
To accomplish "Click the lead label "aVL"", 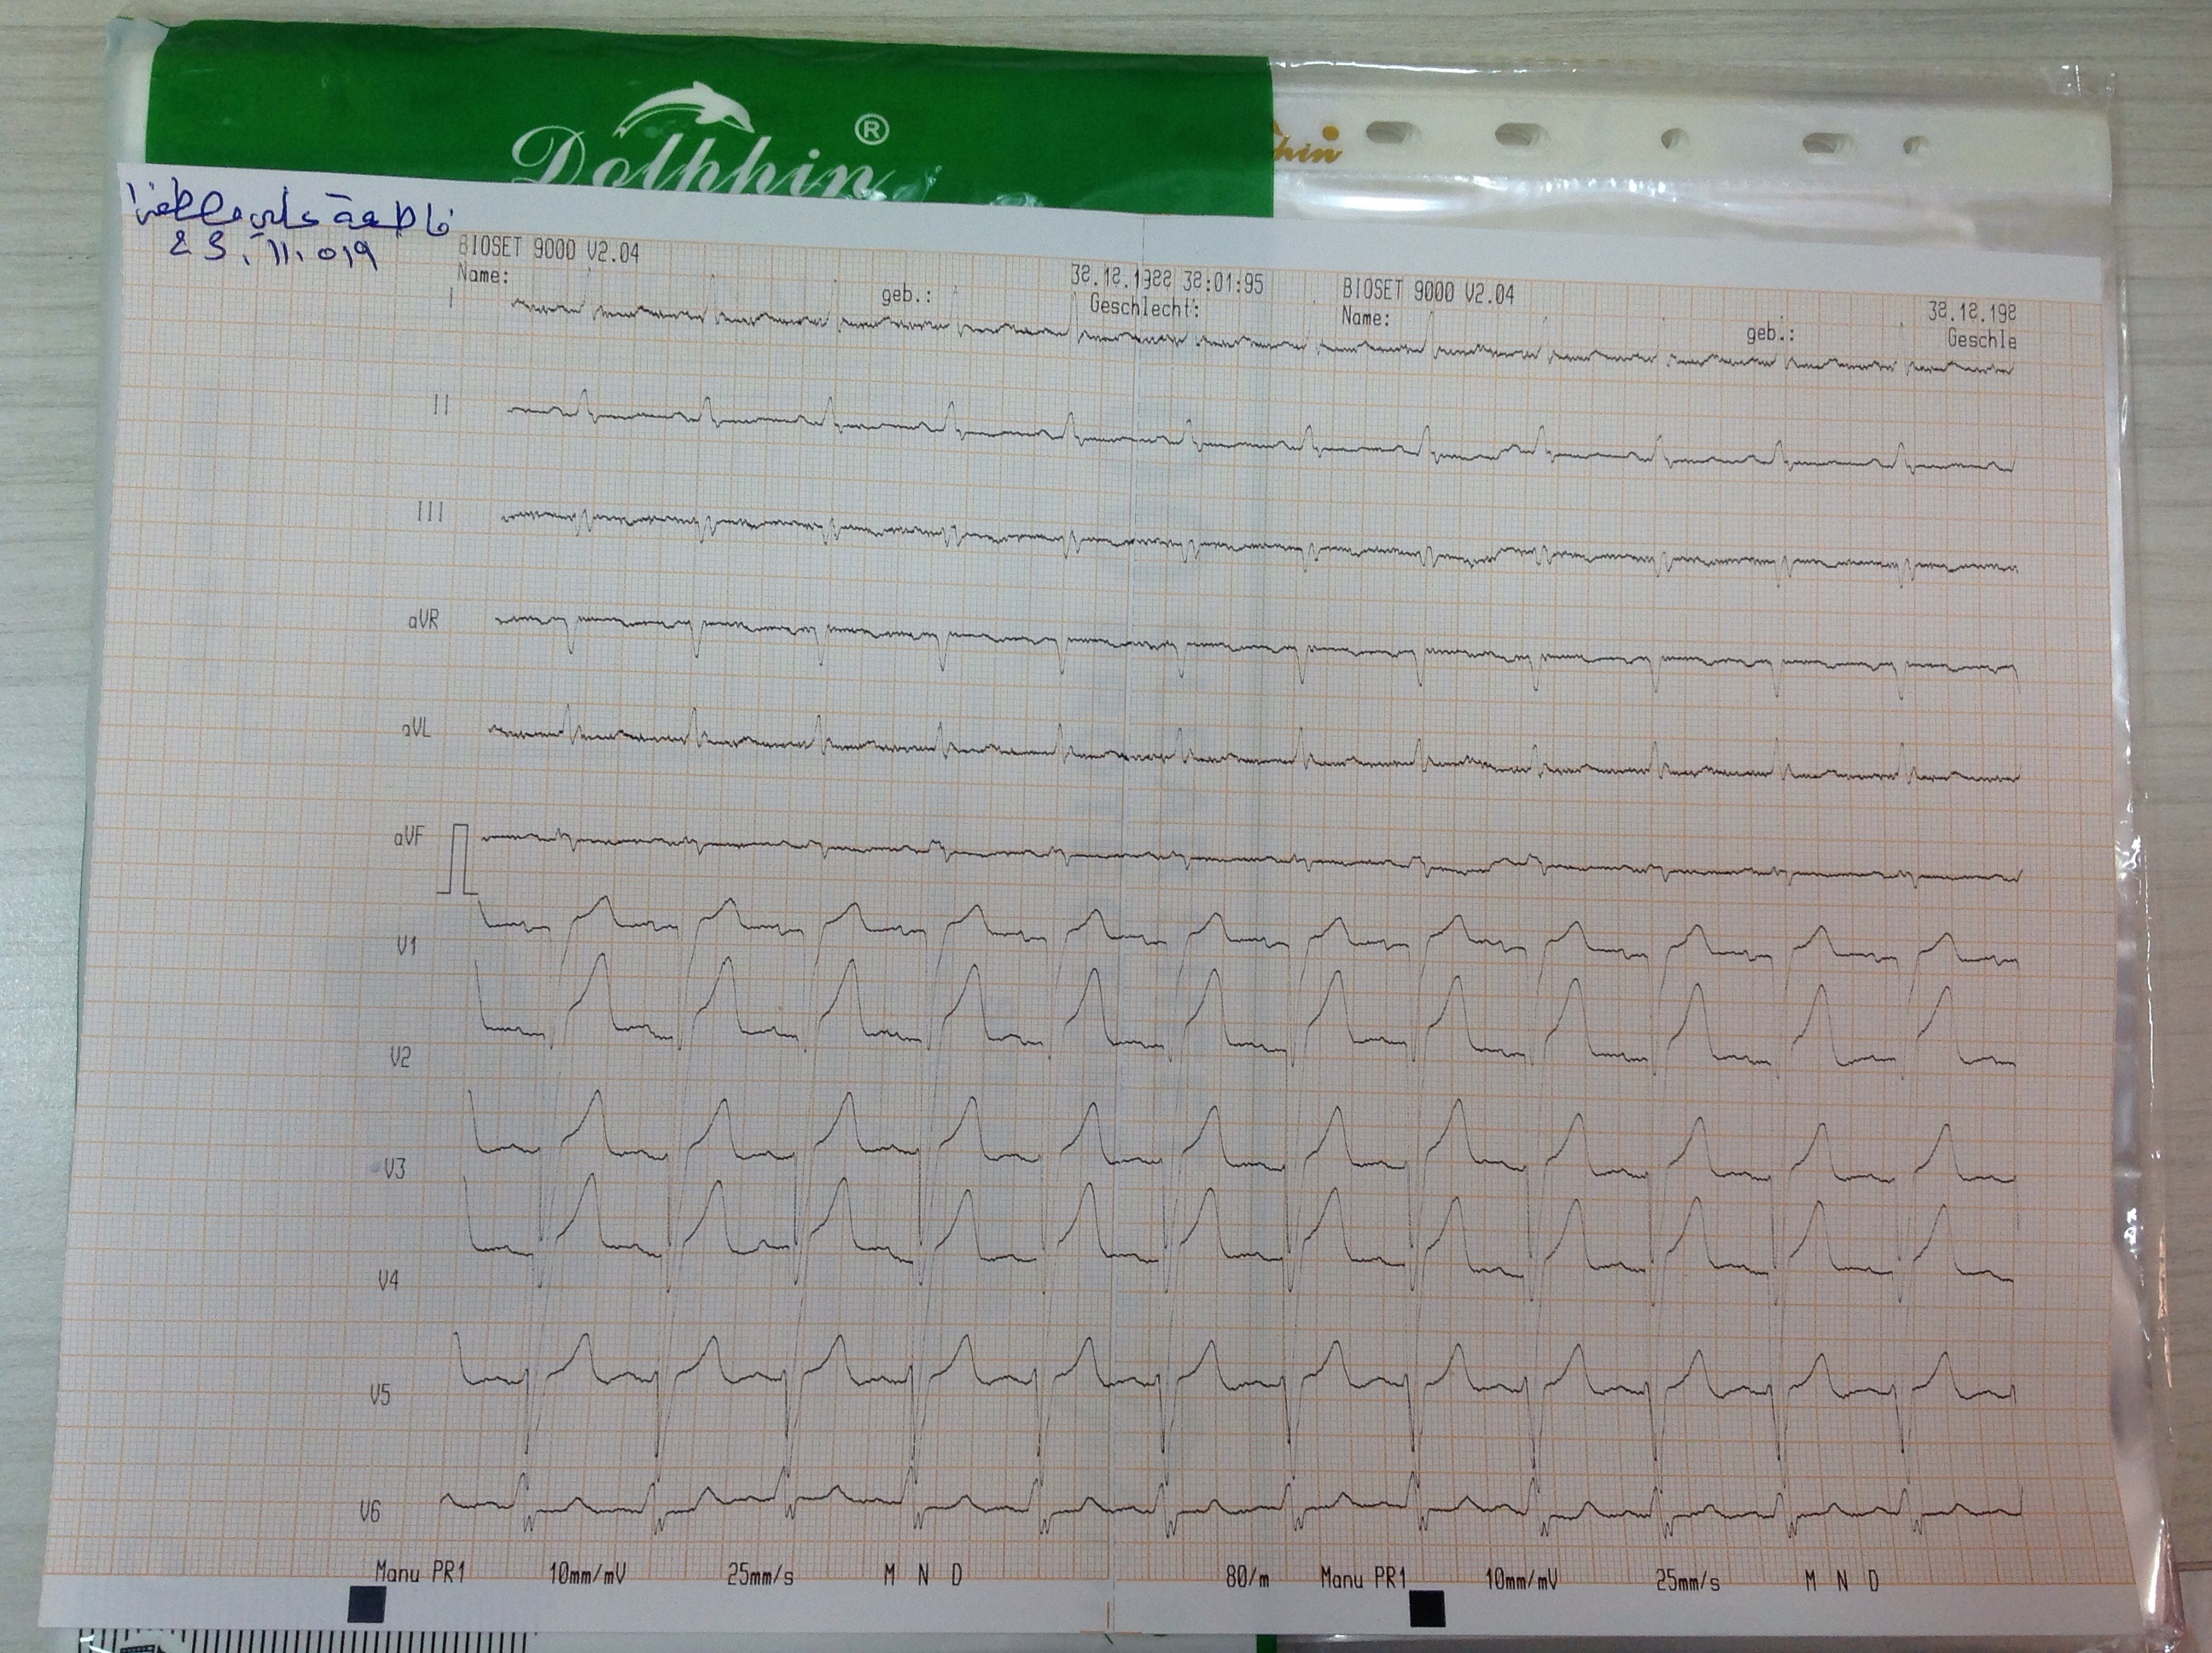I will [416, 728].
